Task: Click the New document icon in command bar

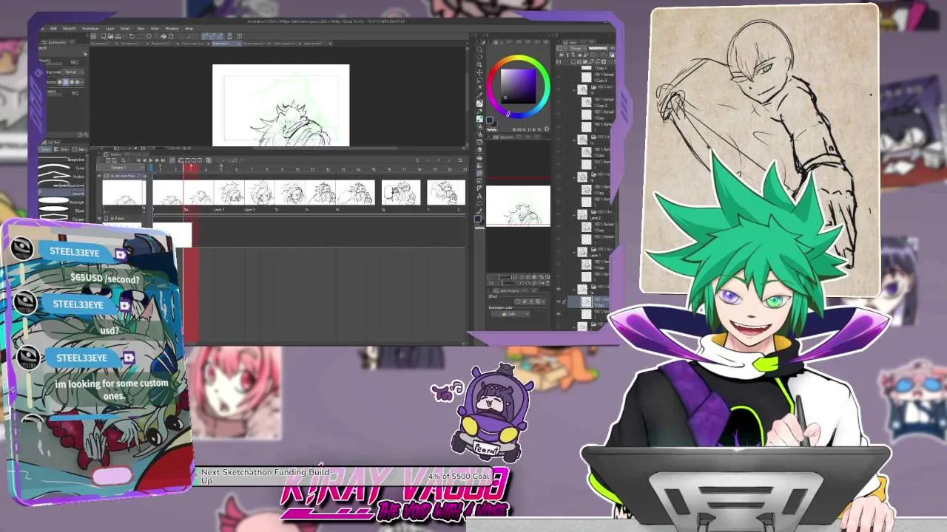Action: click(103, 36)
